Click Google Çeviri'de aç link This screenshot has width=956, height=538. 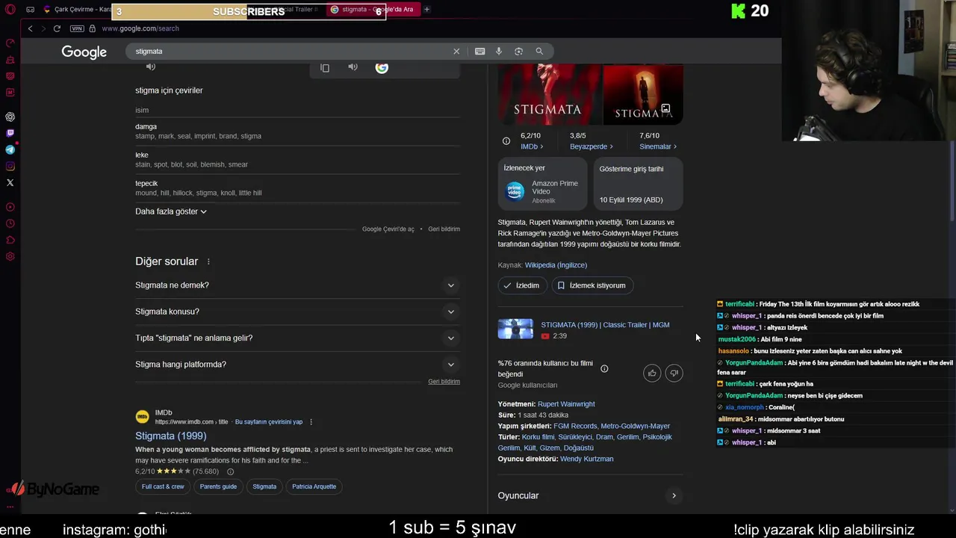388,229
